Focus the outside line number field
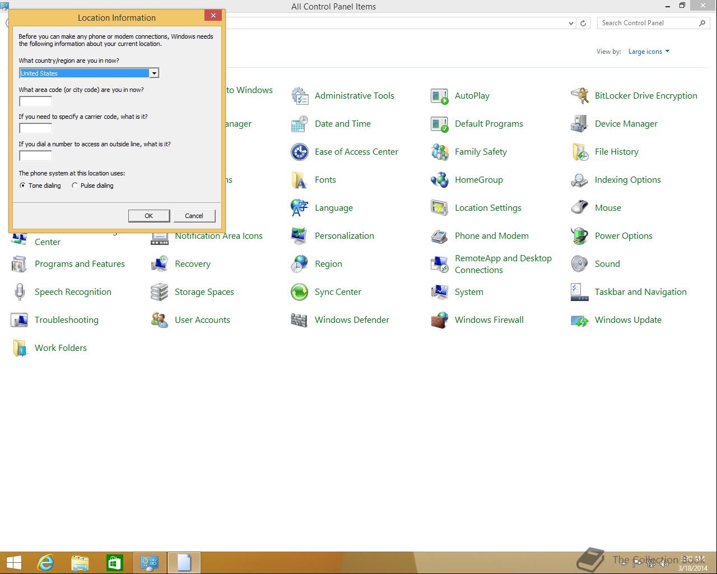 (x=36, y=156)
